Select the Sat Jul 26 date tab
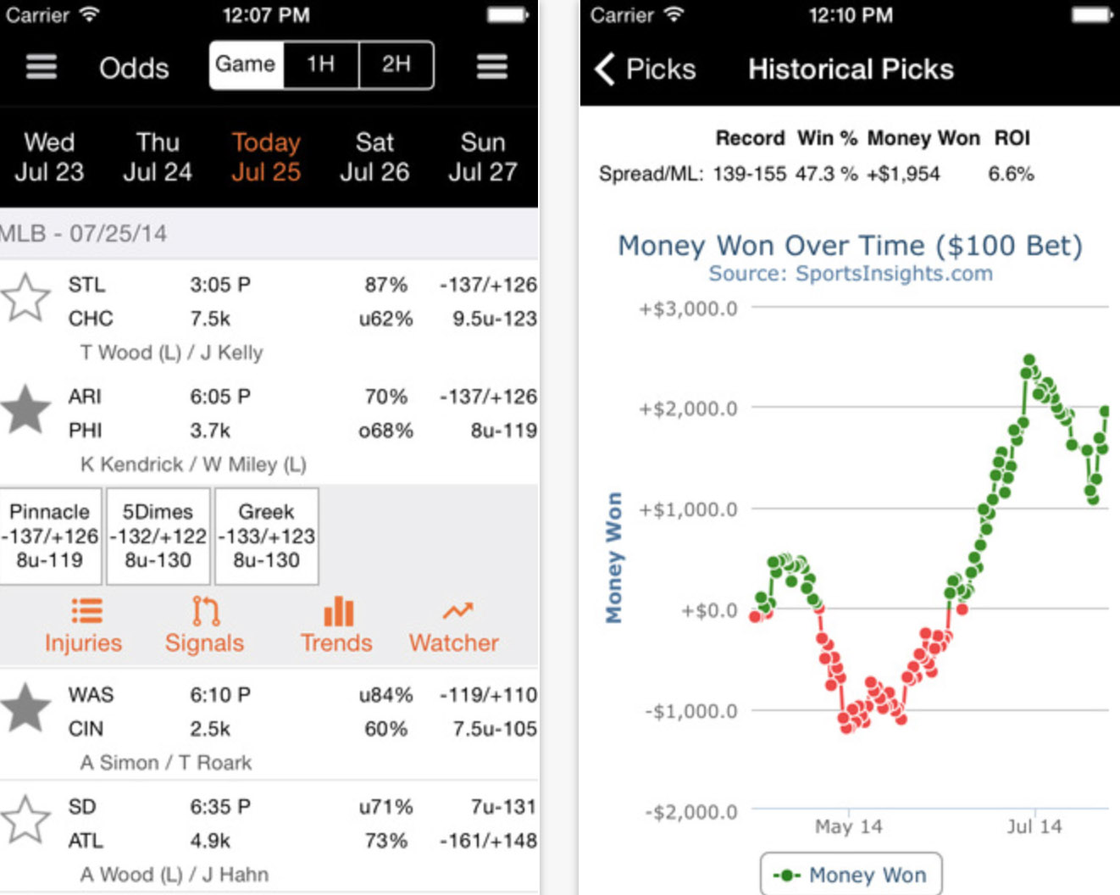Screen dimensions: 1120x895 [x=374, y=157]
